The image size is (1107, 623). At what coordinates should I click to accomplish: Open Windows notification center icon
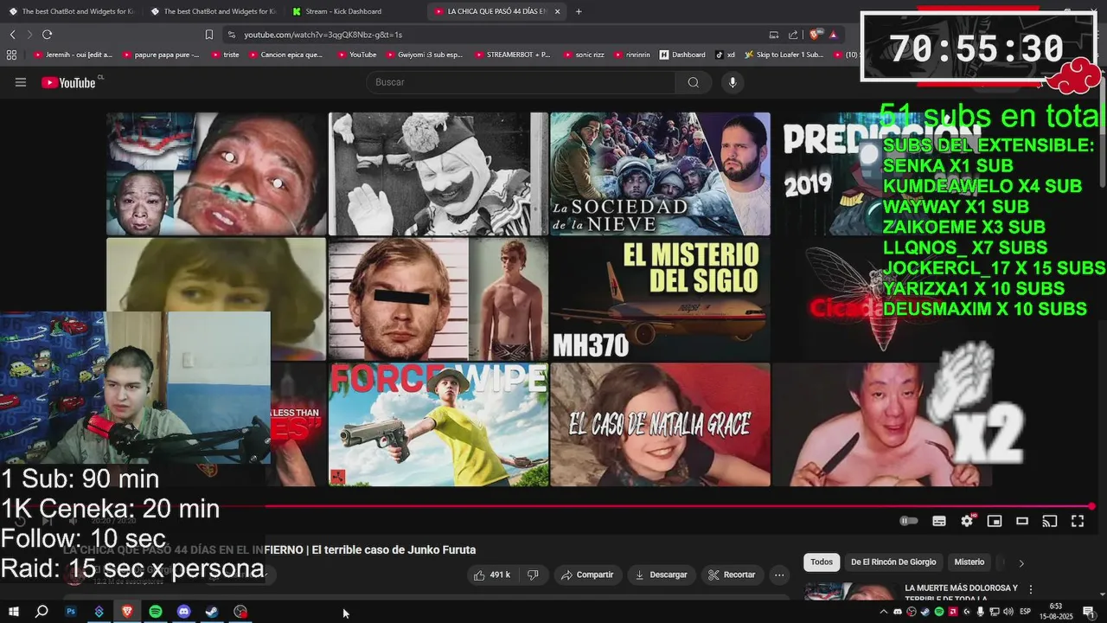(x=1089, y=612)
